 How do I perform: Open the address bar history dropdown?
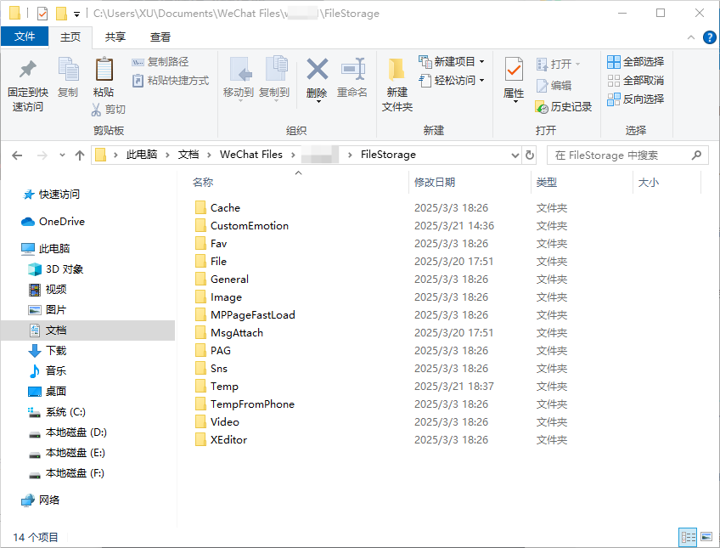[514, 155]
